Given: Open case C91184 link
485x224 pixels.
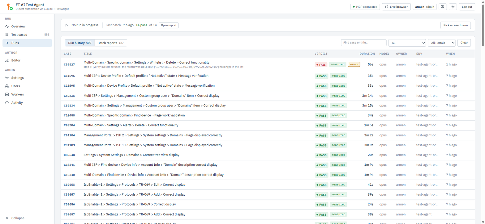Looking at the screenshot, I should tap(69, 135).
